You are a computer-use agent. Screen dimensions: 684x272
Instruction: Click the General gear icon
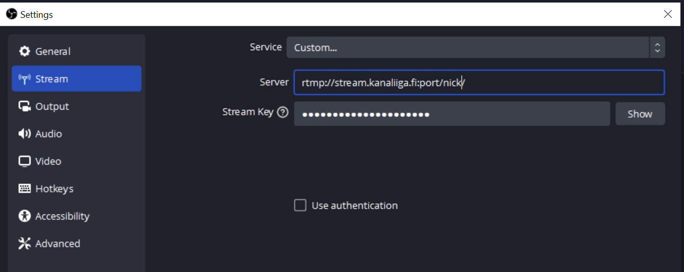click(x=24, y=51)
